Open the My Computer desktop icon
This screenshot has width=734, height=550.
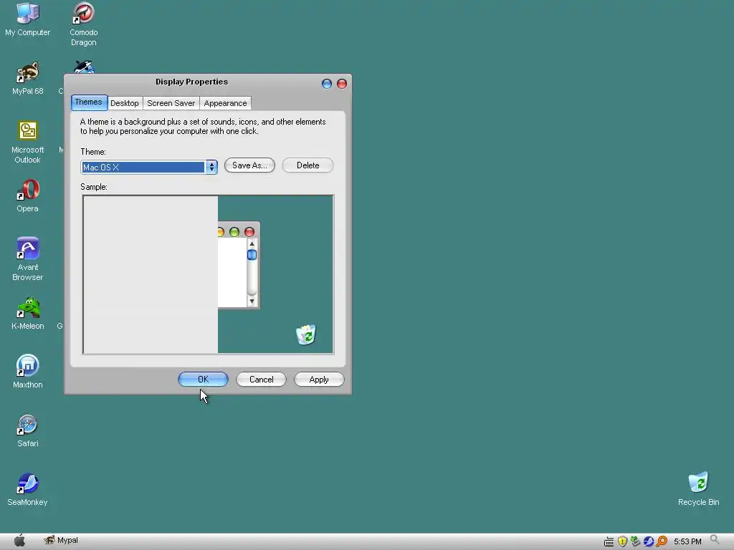click(28, 19)
